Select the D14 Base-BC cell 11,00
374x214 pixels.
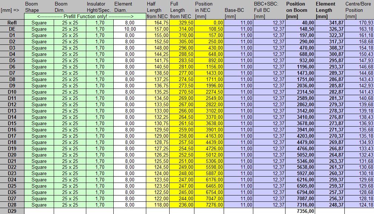coord(239,117)
